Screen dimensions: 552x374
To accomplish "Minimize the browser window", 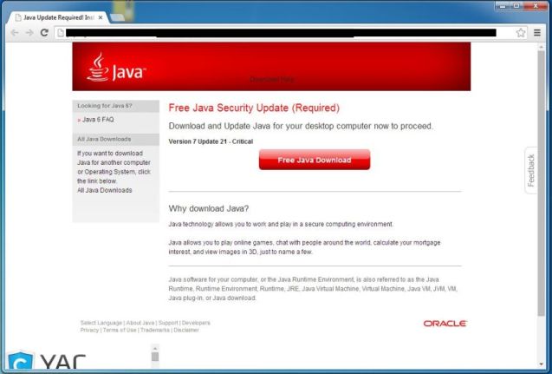I will 503,5.
